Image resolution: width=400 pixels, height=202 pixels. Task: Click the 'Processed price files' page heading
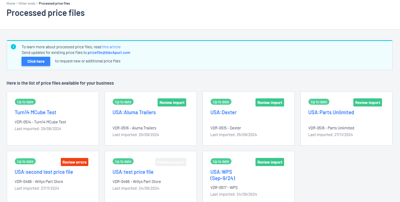(x=46, y=13)
